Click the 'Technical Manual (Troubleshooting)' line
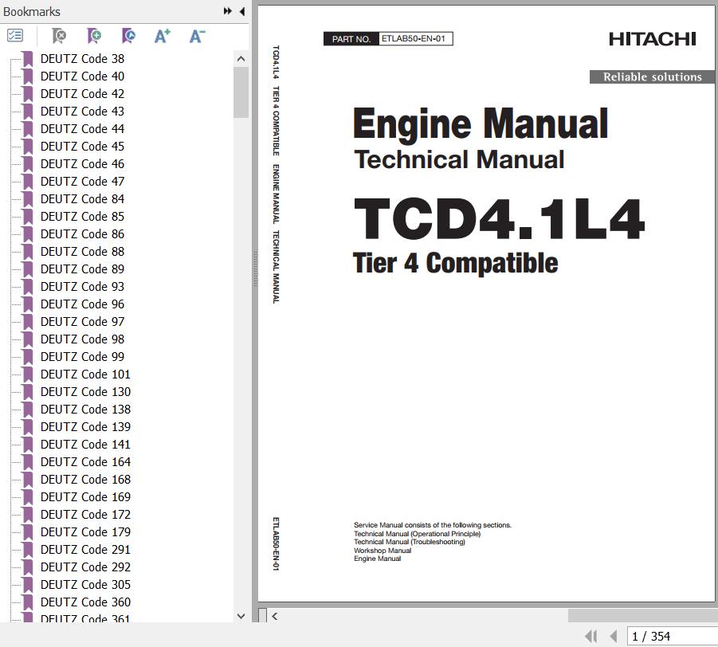 pyautogui.click(x=410, y=542)
